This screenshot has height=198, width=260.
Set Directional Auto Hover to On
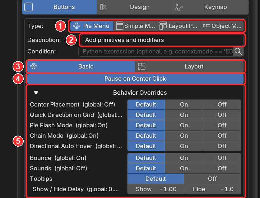click(184, 146)
